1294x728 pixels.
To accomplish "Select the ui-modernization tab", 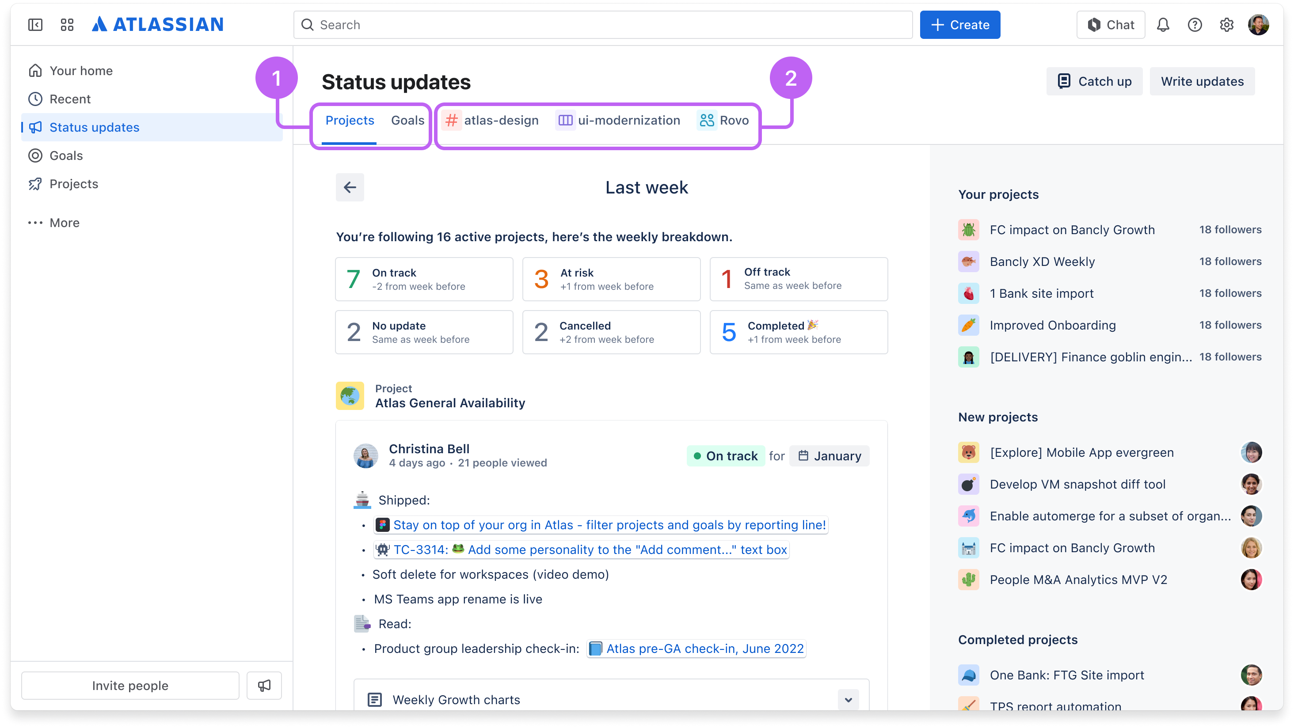I will point(618,121).
